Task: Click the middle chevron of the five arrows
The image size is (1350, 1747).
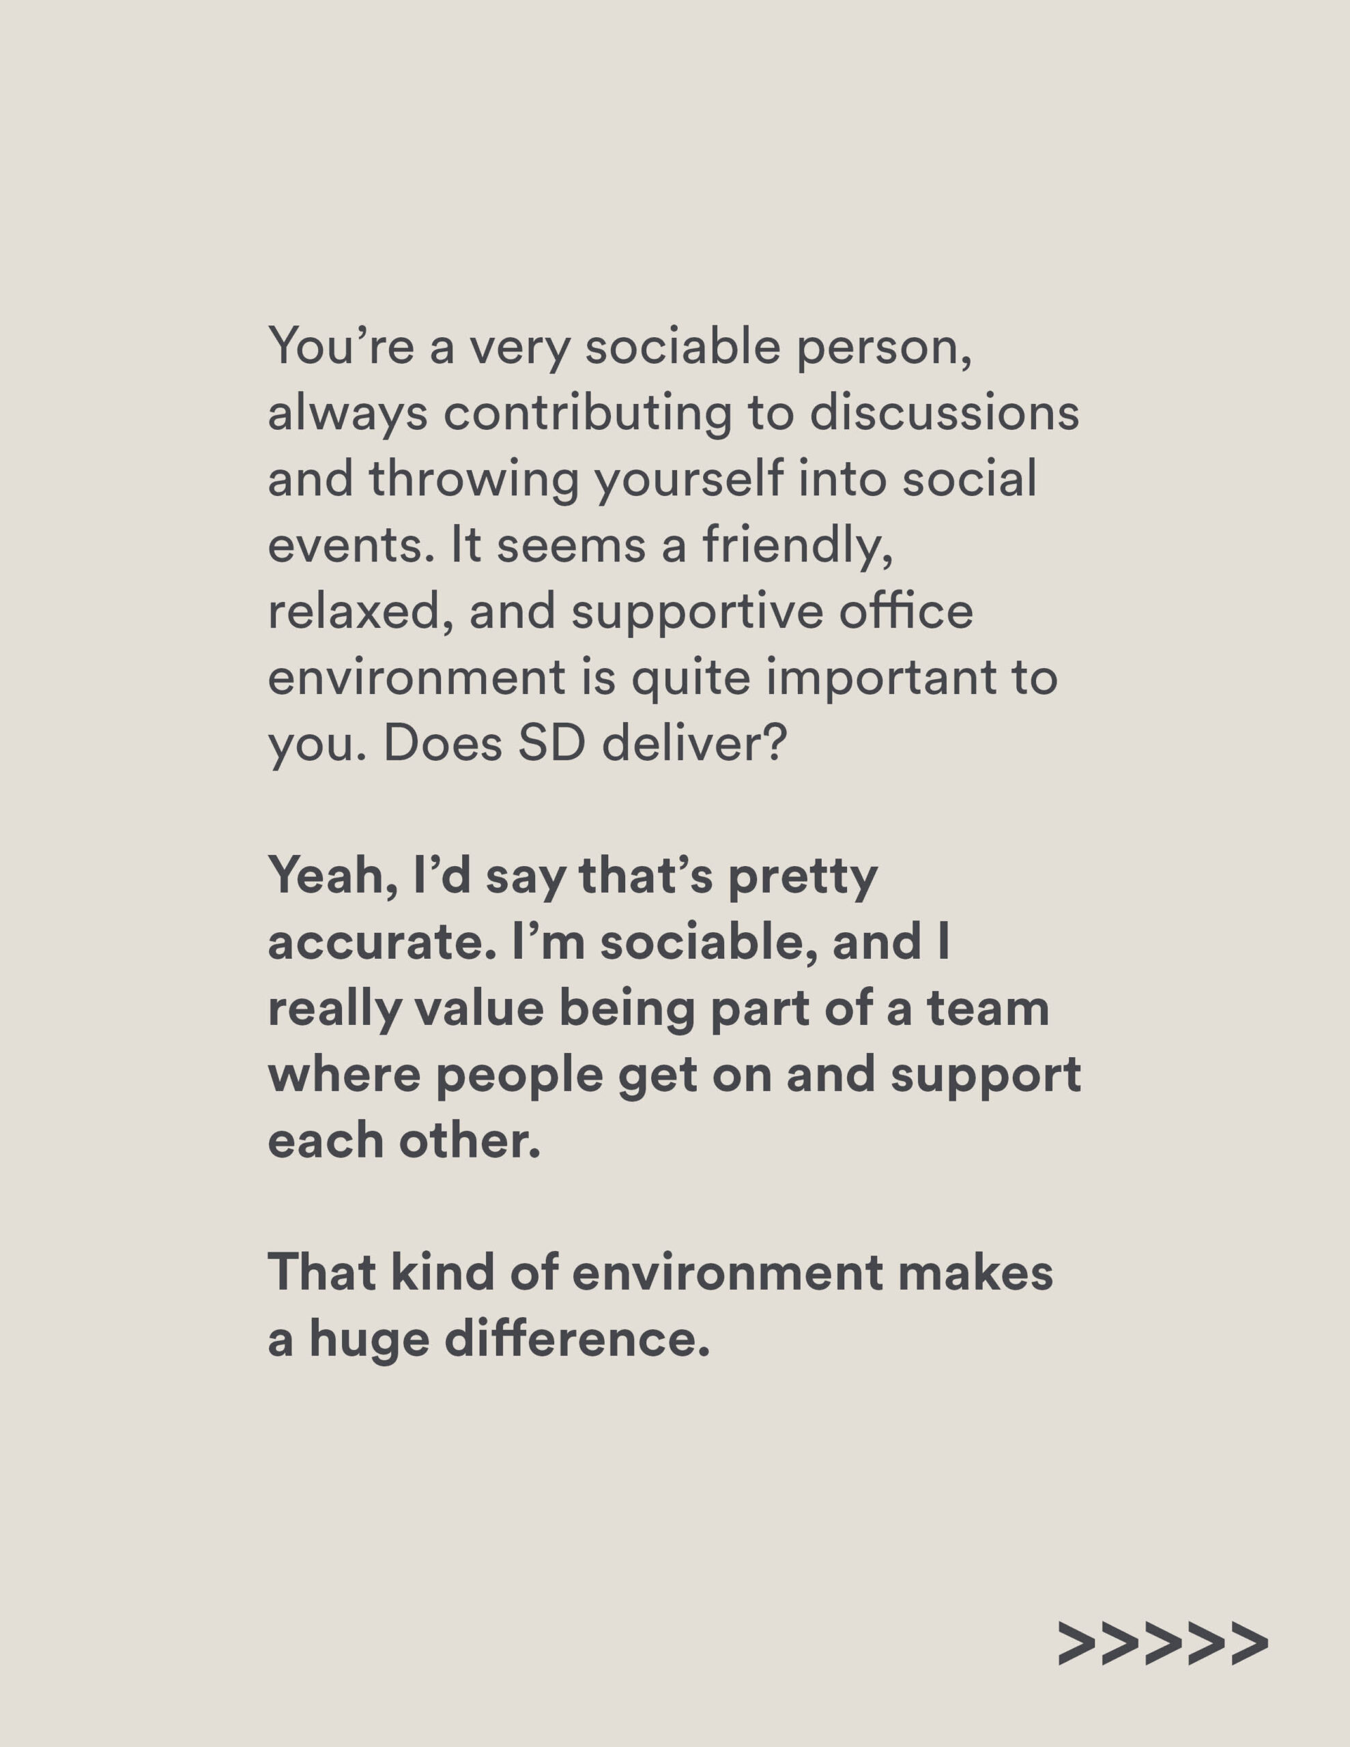Action: coord(1163,1644)
